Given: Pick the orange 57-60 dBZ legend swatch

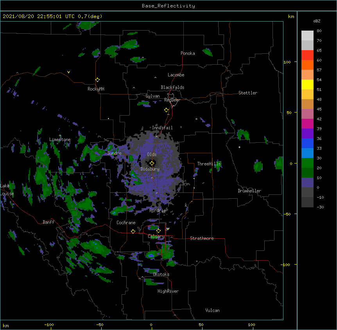Looking at the screenshot, I should [307, 65].
